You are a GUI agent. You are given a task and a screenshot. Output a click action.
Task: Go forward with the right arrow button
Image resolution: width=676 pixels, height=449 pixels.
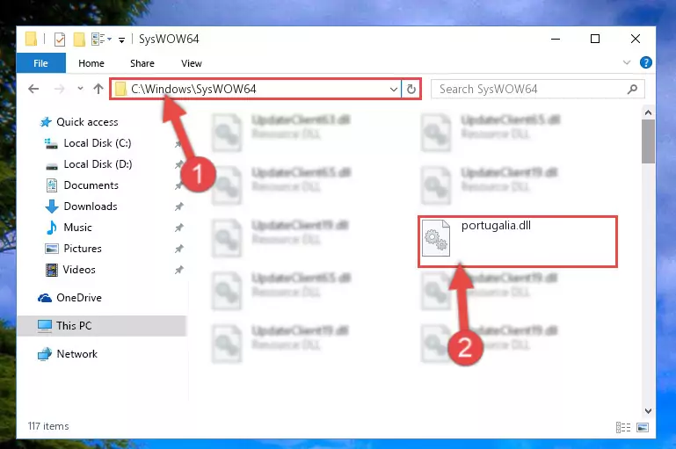[x=60, y=90]
